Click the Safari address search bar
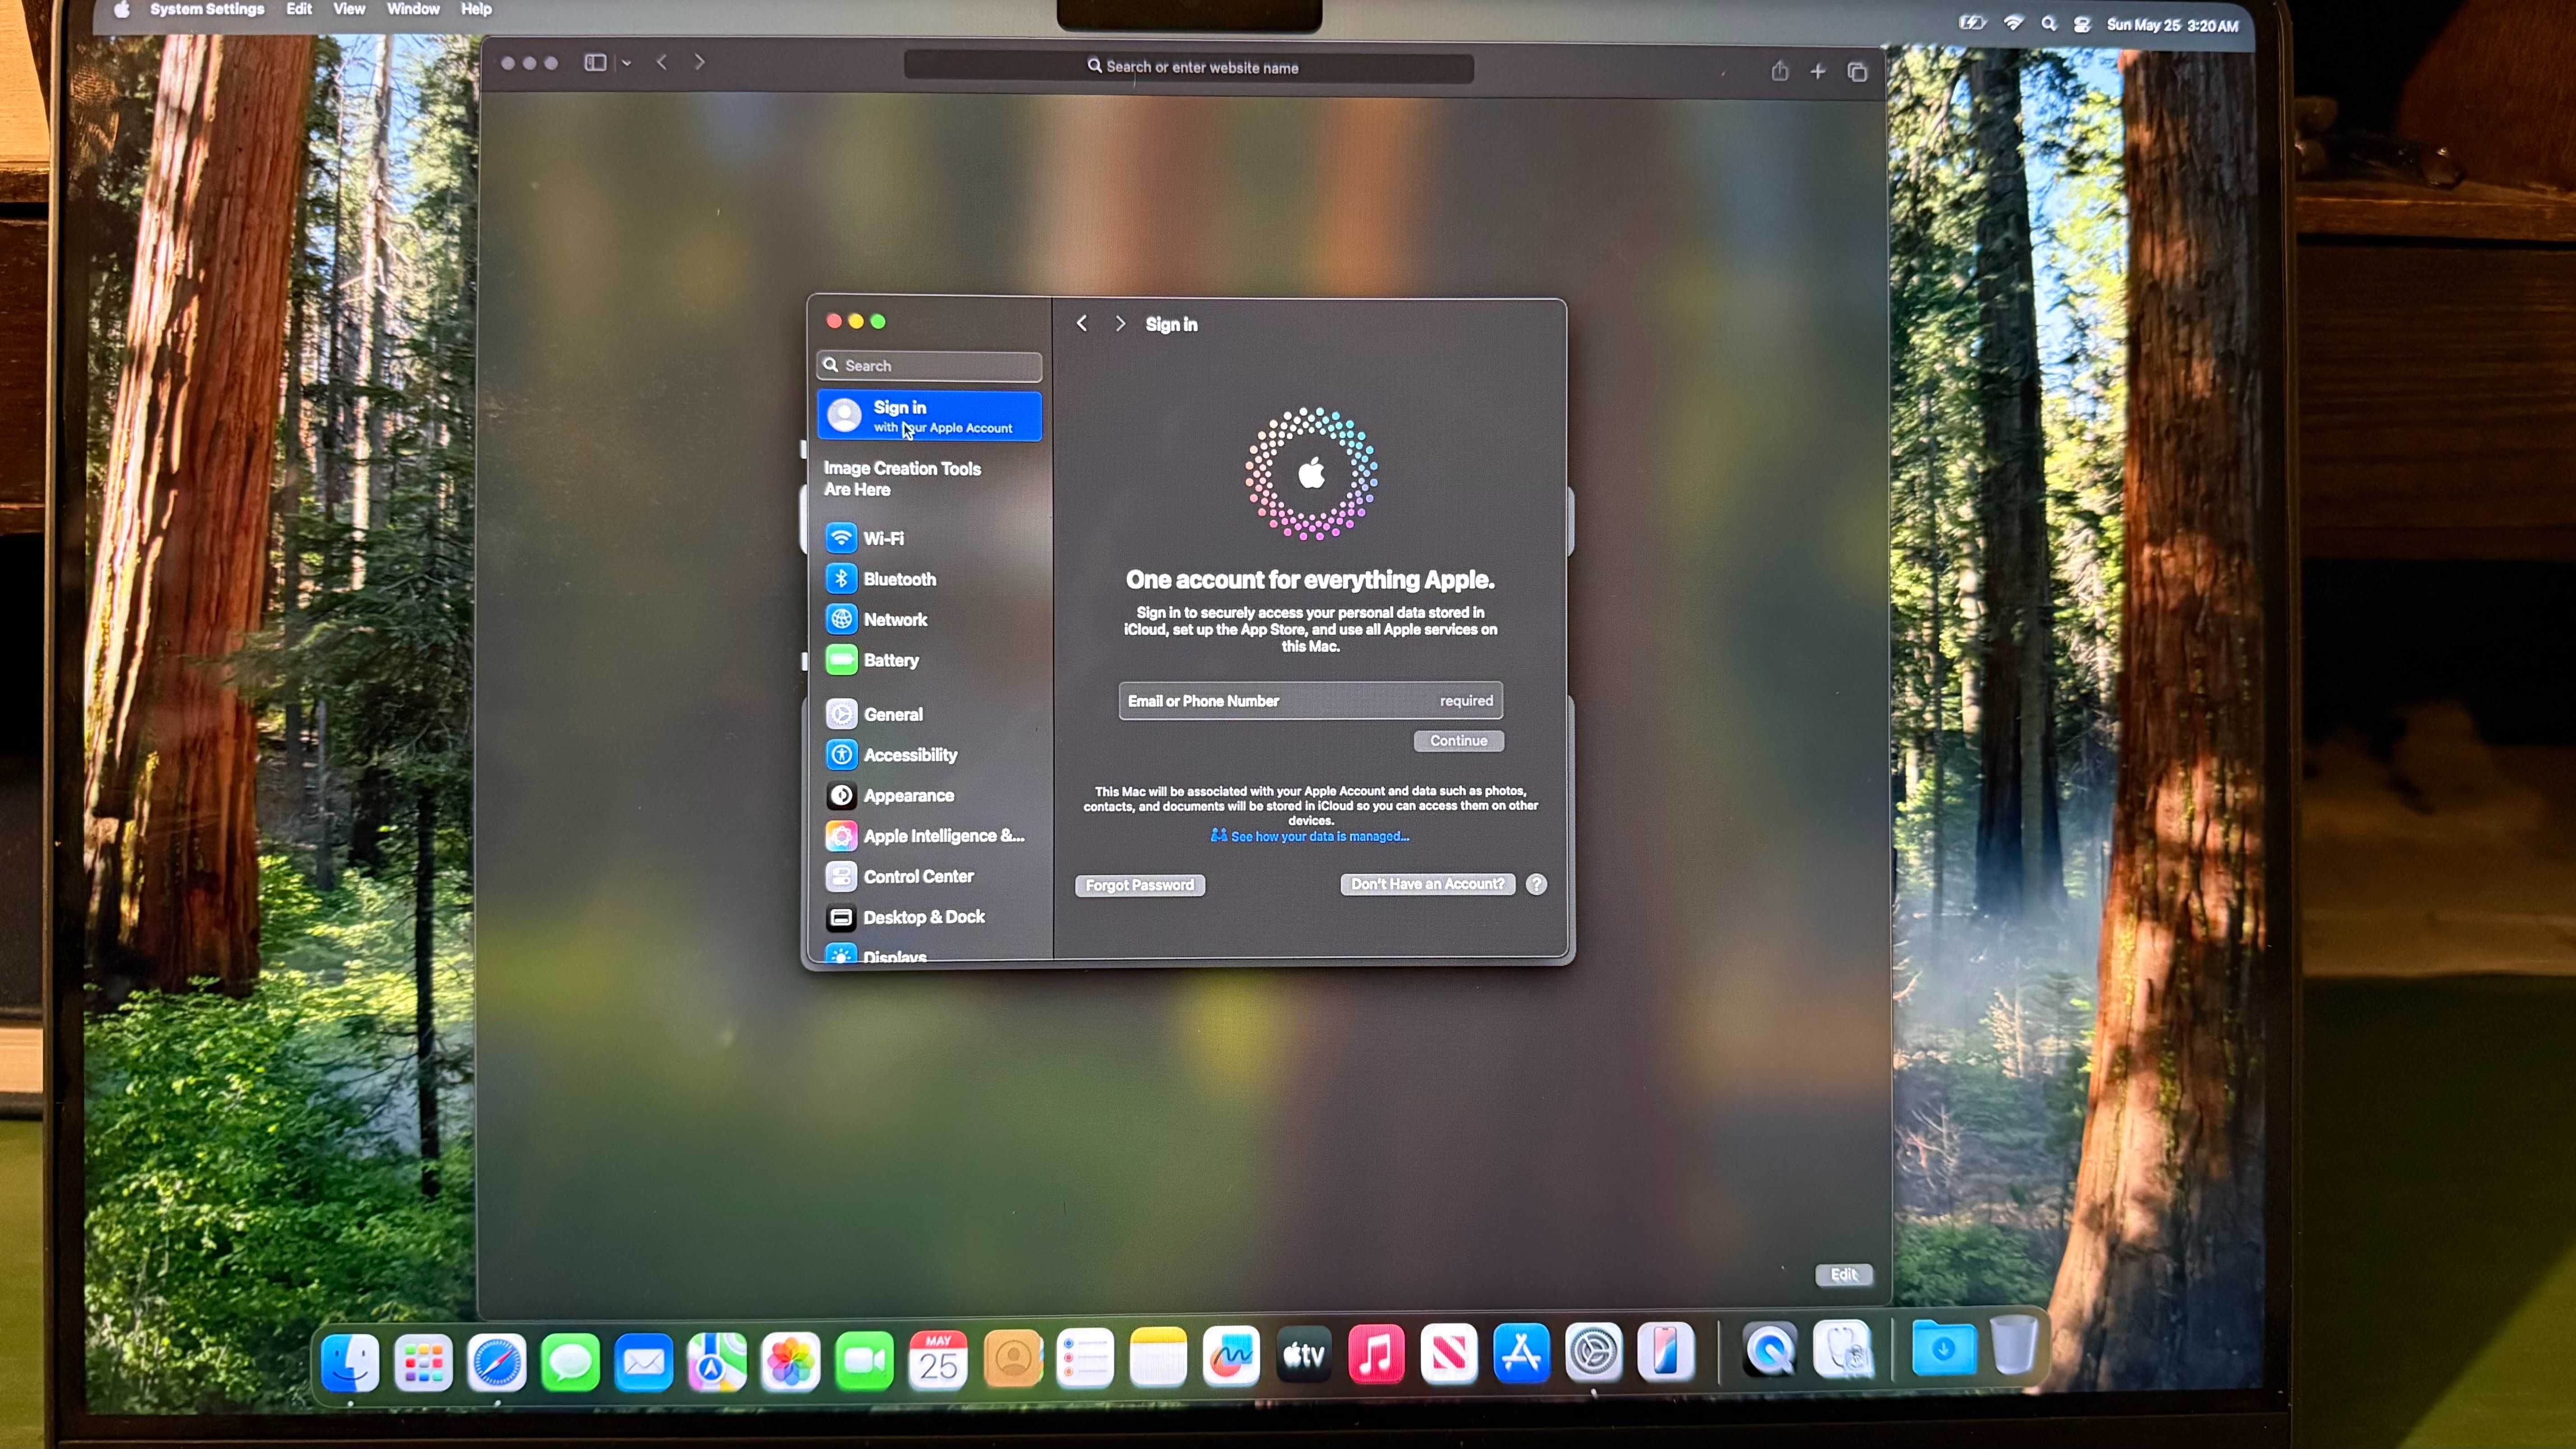The image size is (2576, 1449). [x=1189, y=67]
